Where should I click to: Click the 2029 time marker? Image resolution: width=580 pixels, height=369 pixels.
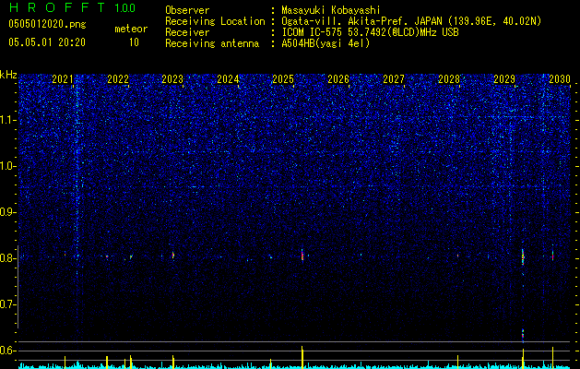point(504,79)
